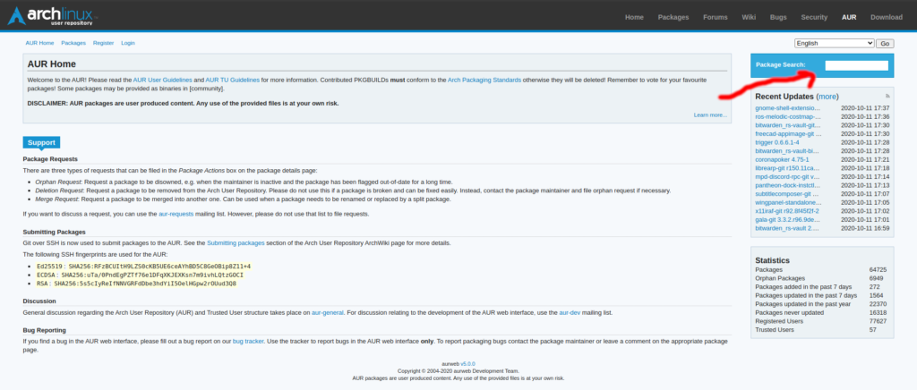917x390 pixels.
Task: Open the aurweb v5.0.0 version link
Action: click(x=467, y=364)
